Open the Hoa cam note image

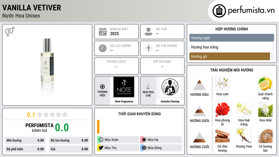[222, 84]
